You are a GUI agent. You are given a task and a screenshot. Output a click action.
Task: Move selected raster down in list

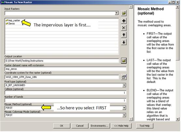[x=124, y=42]
